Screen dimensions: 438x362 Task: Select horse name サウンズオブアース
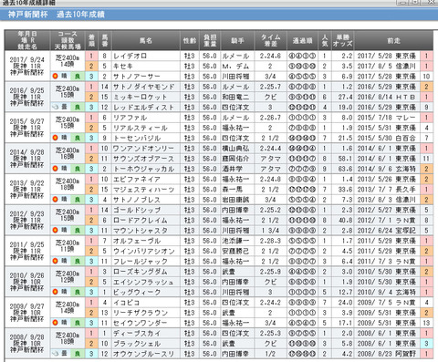click(143, 159)
